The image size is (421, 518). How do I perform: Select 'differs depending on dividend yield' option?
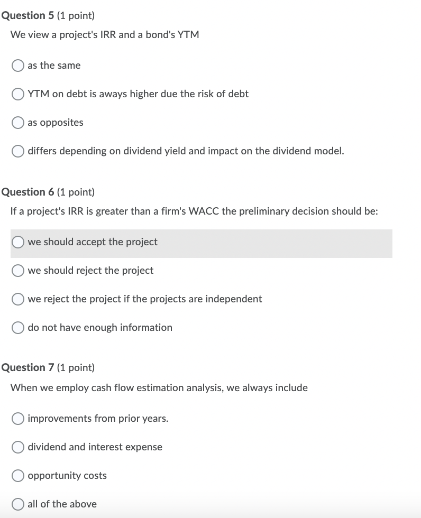coord(17,151)
